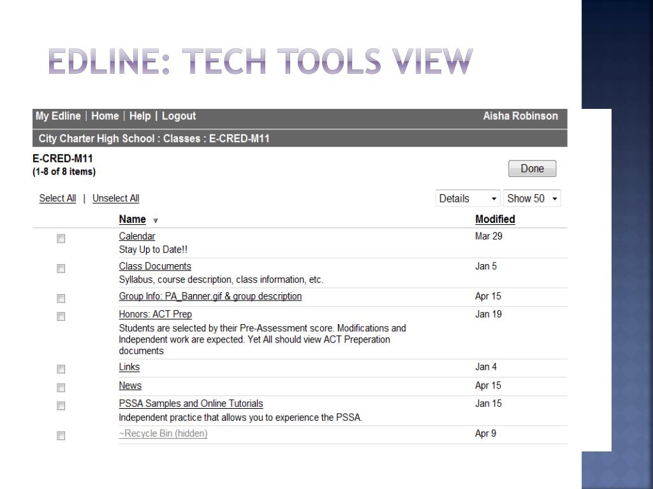Click the 'Mar 29' modified date
The image size is (653, 489).
(488, 236)
